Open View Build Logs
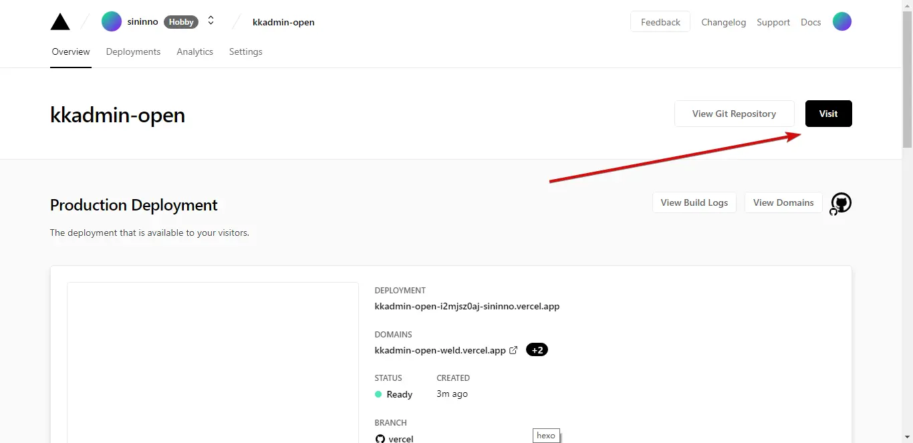The width and height of the screenshot is (913, 443). pyautogui.click(x=694, y=202)
